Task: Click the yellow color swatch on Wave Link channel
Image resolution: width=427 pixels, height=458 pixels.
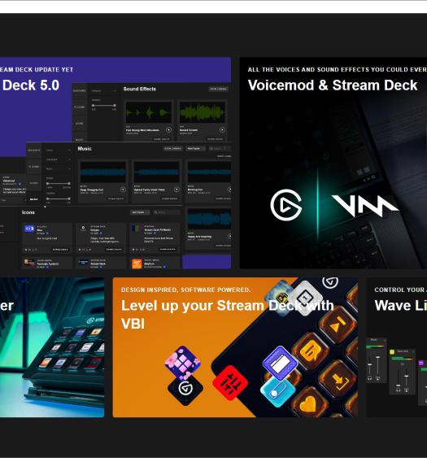Action: click(x=392, y=351)
